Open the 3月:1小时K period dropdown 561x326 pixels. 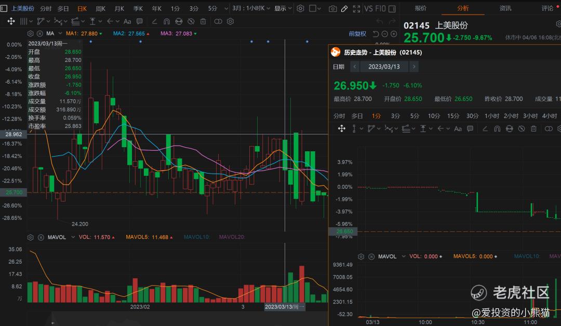251,8
